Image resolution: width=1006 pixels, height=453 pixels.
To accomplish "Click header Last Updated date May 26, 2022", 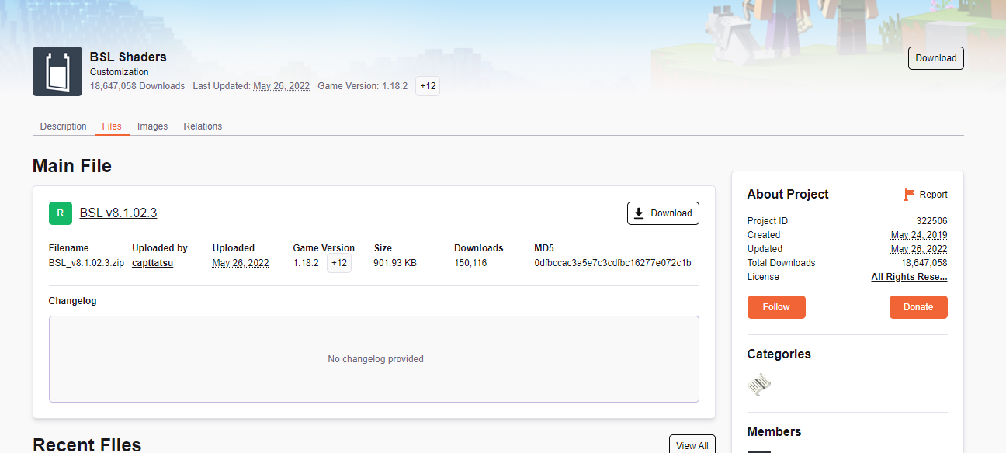I will [281, 86].
